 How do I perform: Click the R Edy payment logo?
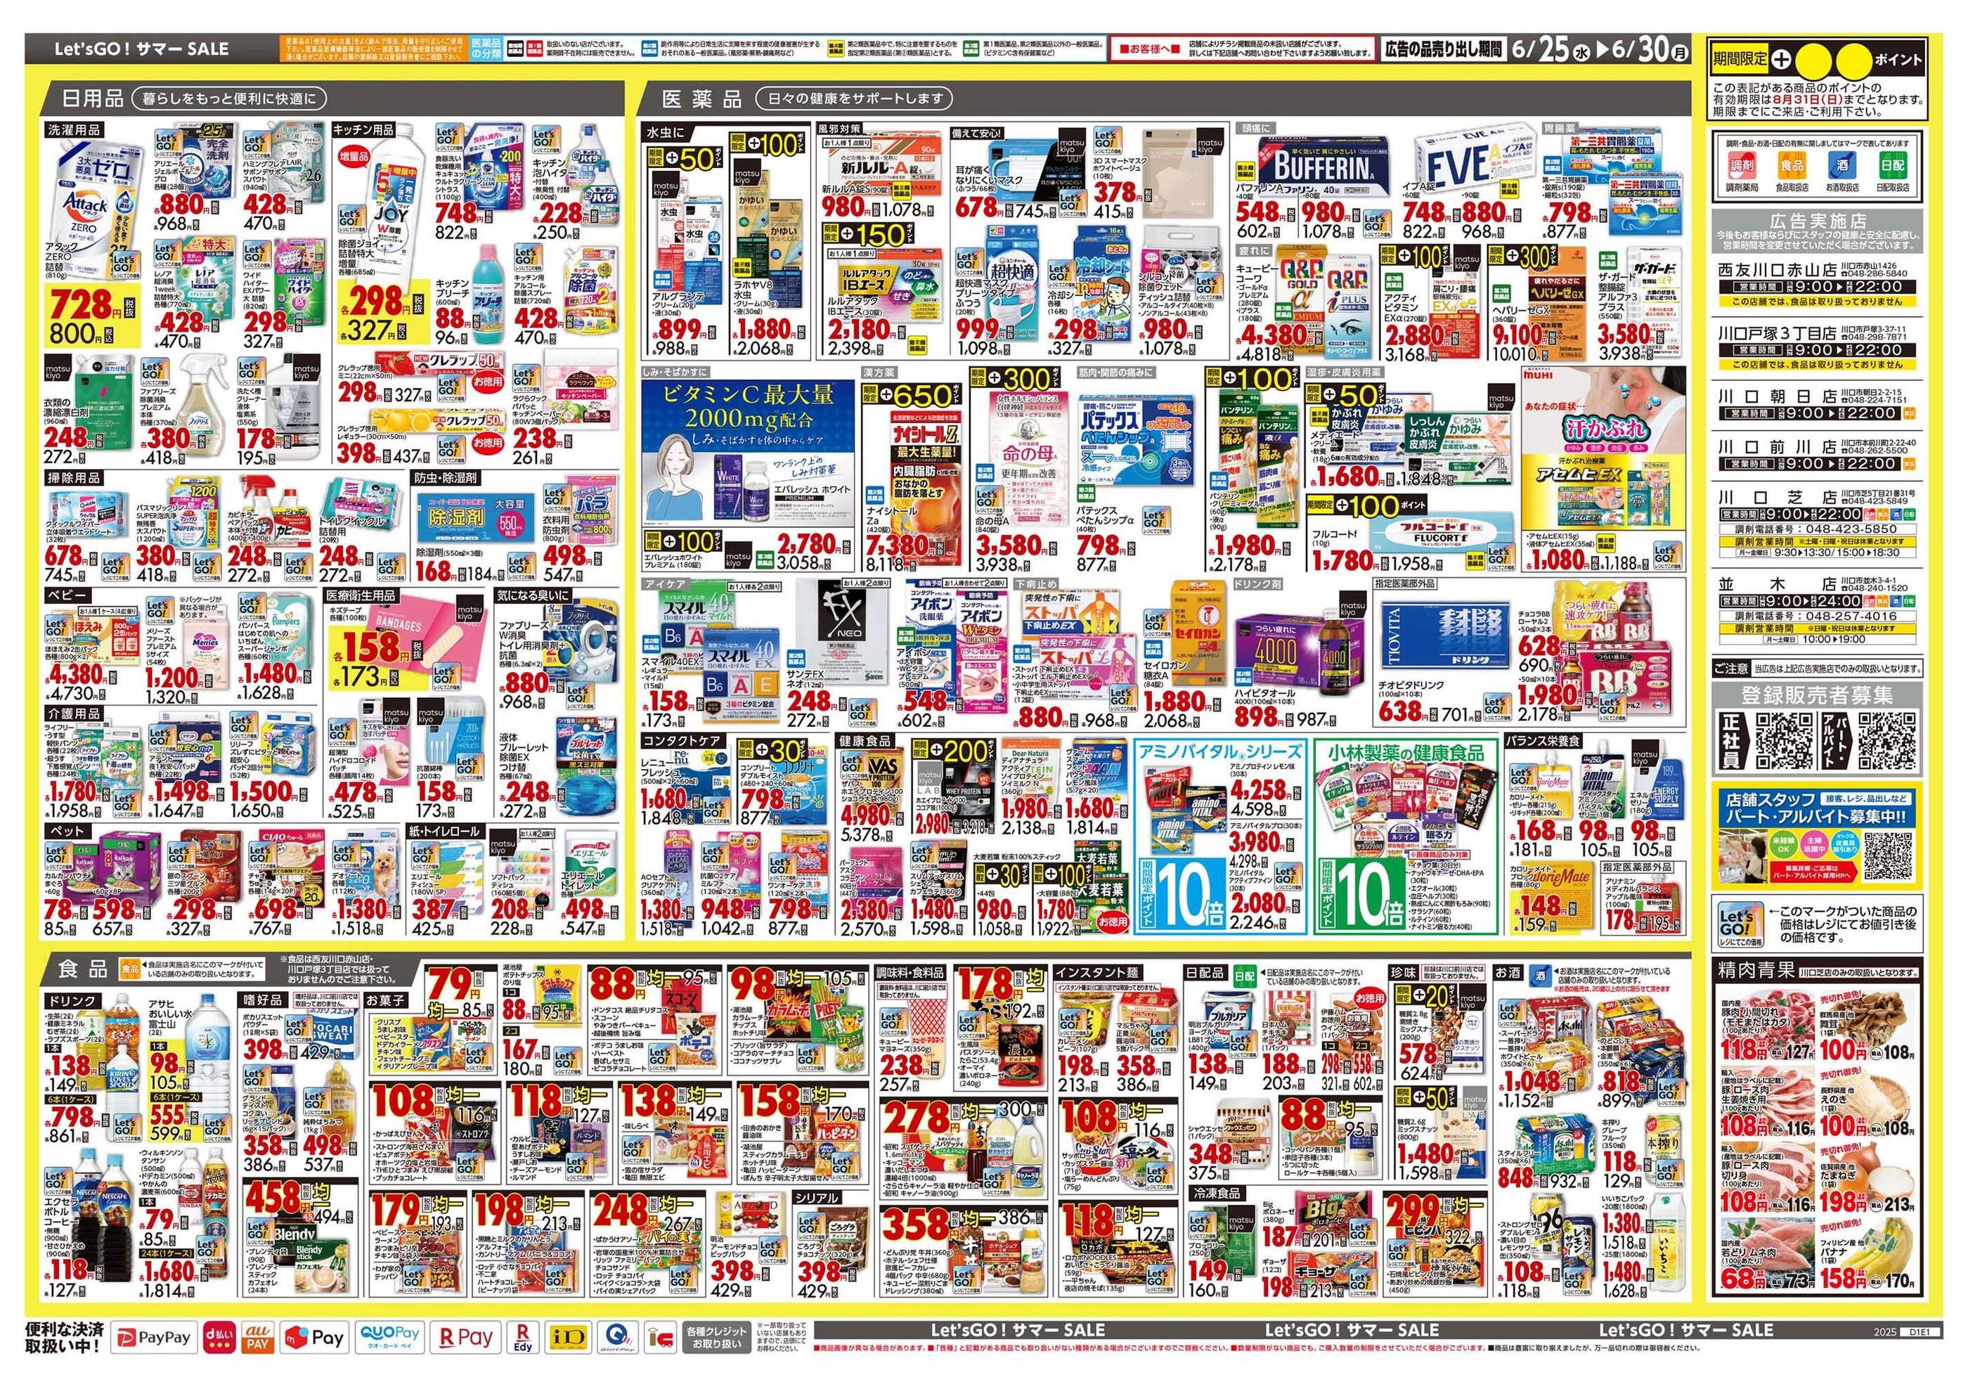tap(523, 1338)
